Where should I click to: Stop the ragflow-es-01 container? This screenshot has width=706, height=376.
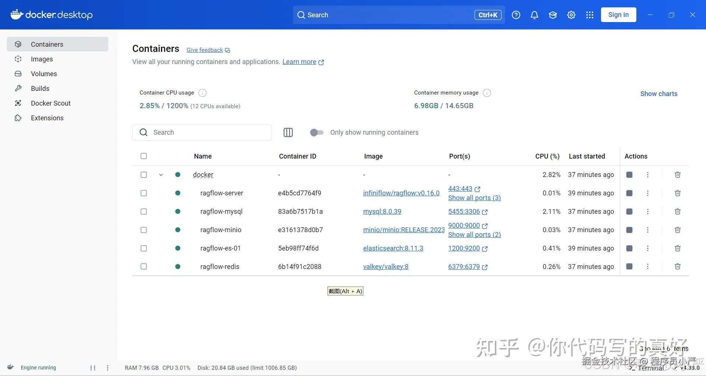point(629,248)
